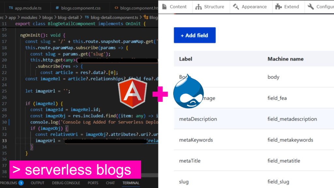334x188 pixels.
Task: Click the Extend puzzle-piece icon
Action: coord(278,7)
